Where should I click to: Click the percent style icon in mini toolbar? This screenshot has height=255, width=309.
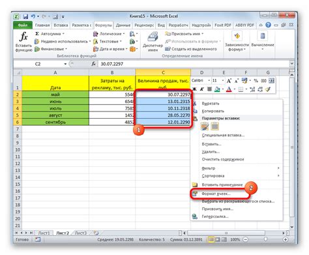(256, 81)
